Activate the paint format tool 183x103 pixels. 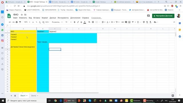(x=20, y=22)
